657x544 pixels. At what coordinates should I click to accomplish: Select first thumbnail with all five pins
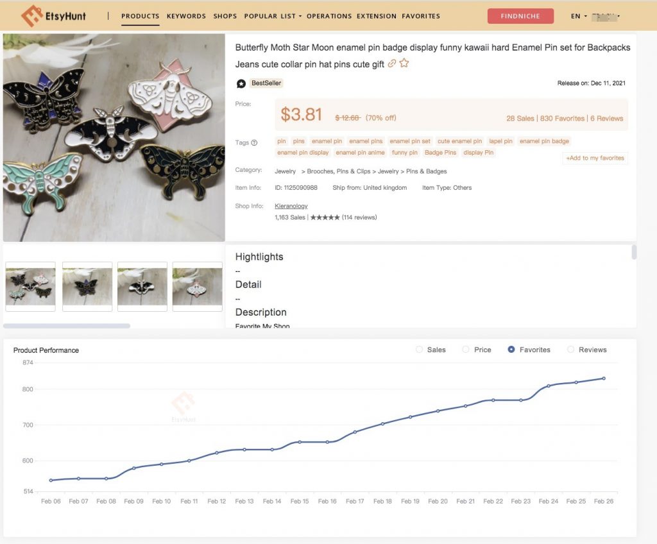[x=30, y=287]
